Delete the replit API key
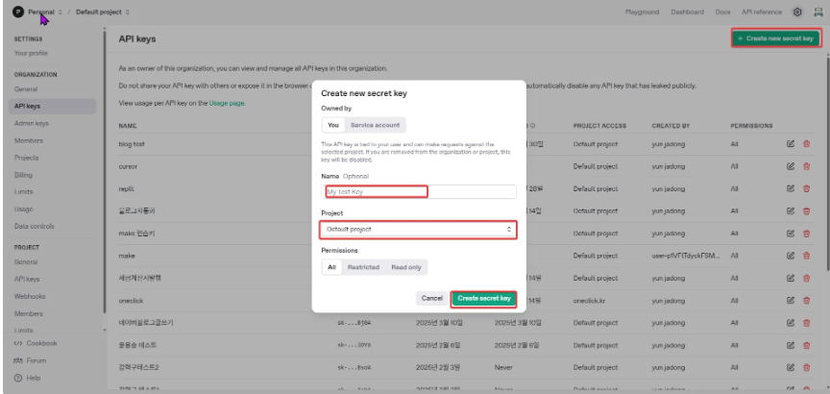 (806, 188)
